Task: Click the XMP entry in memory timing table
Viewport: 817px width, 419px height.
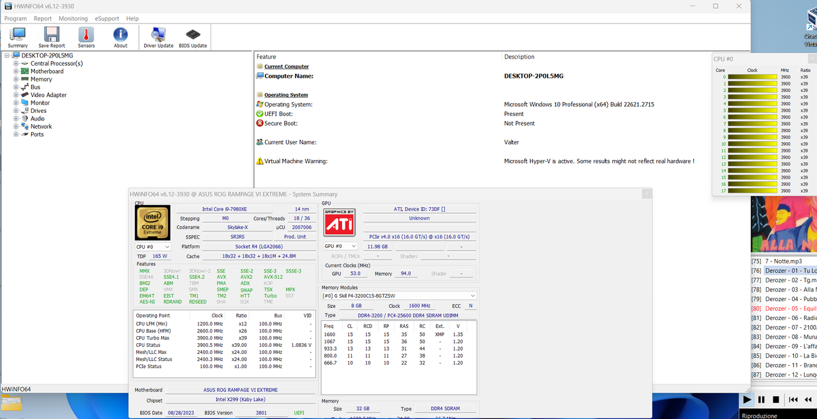Action: pyautogui.click(x=440, y=334)
